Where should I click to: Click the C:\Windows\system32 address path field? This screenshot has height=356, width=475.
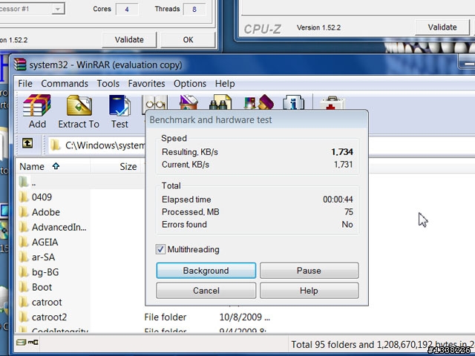point(97,145)
